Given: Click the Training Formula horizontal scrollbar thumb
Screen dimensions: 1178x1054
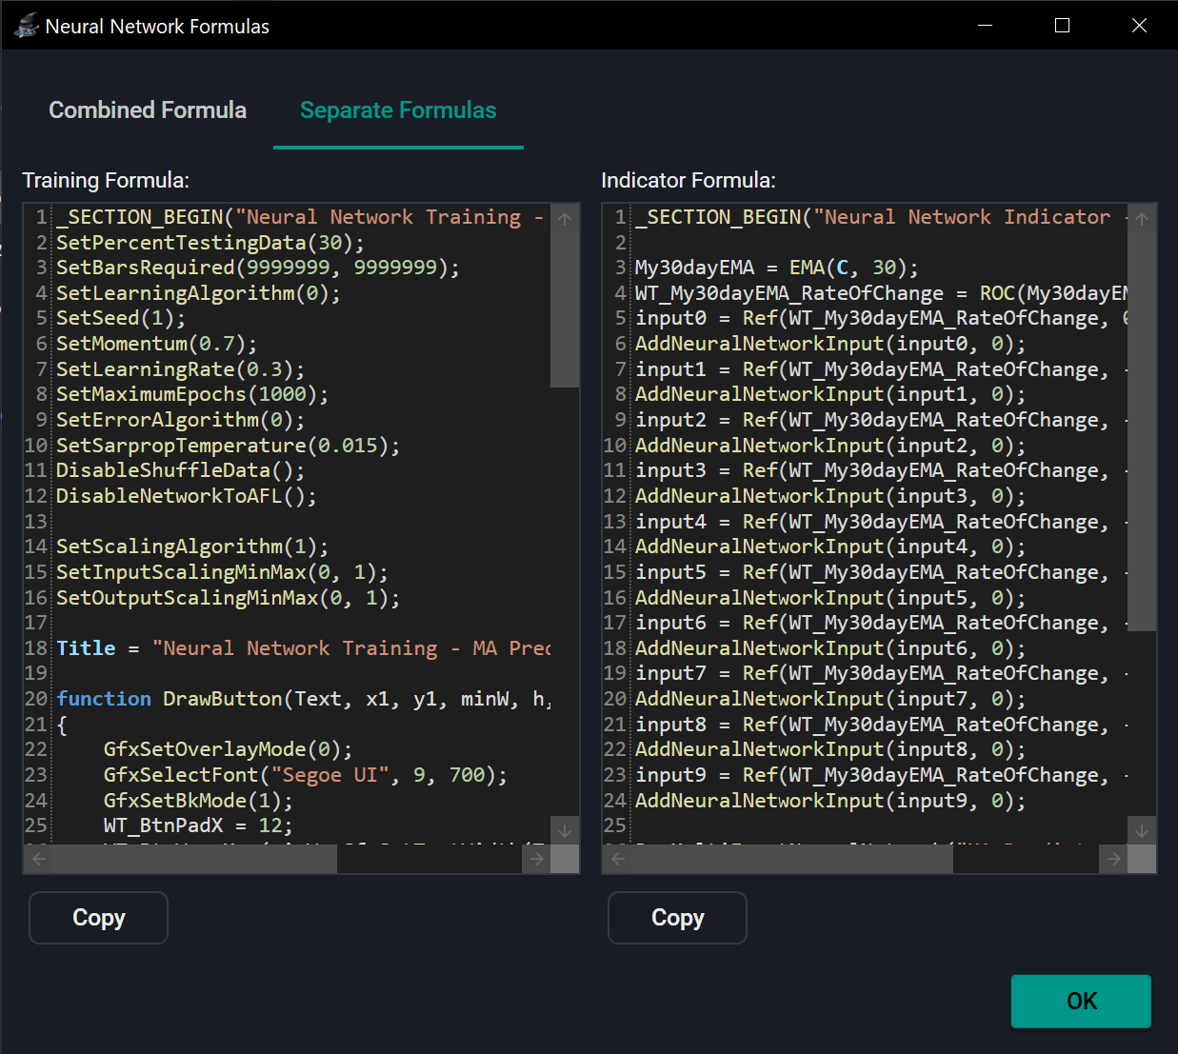Looking at the screenshot, I should pyautogui.click(x=194, y=859).
